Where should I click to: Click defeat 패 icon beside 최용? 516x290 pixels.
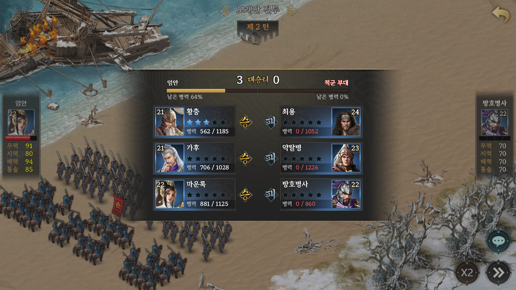pyautogui.click(x=271, y=122)
